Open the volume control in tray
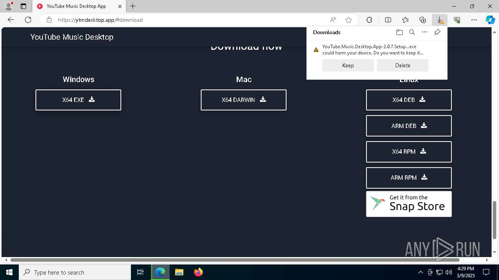This screenshot has height=280, width=499. (x=449, y=272)
